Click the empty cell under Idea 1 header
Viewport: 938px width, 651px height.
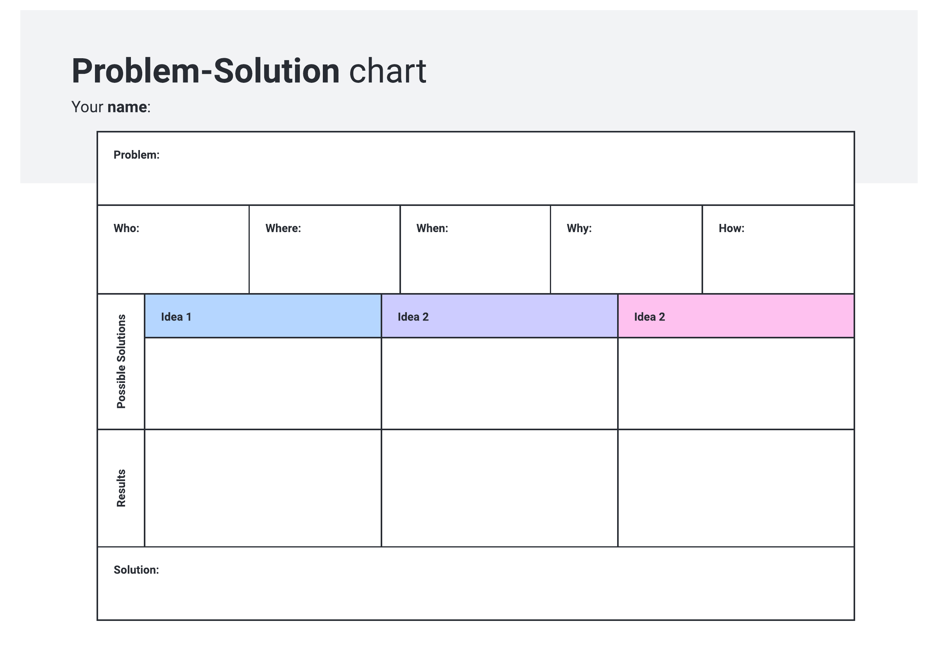click(x=263, y=383)
